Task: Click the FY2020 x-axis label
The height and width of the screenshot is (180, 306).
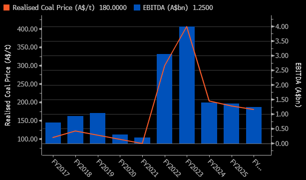Action: click(127, 168)
